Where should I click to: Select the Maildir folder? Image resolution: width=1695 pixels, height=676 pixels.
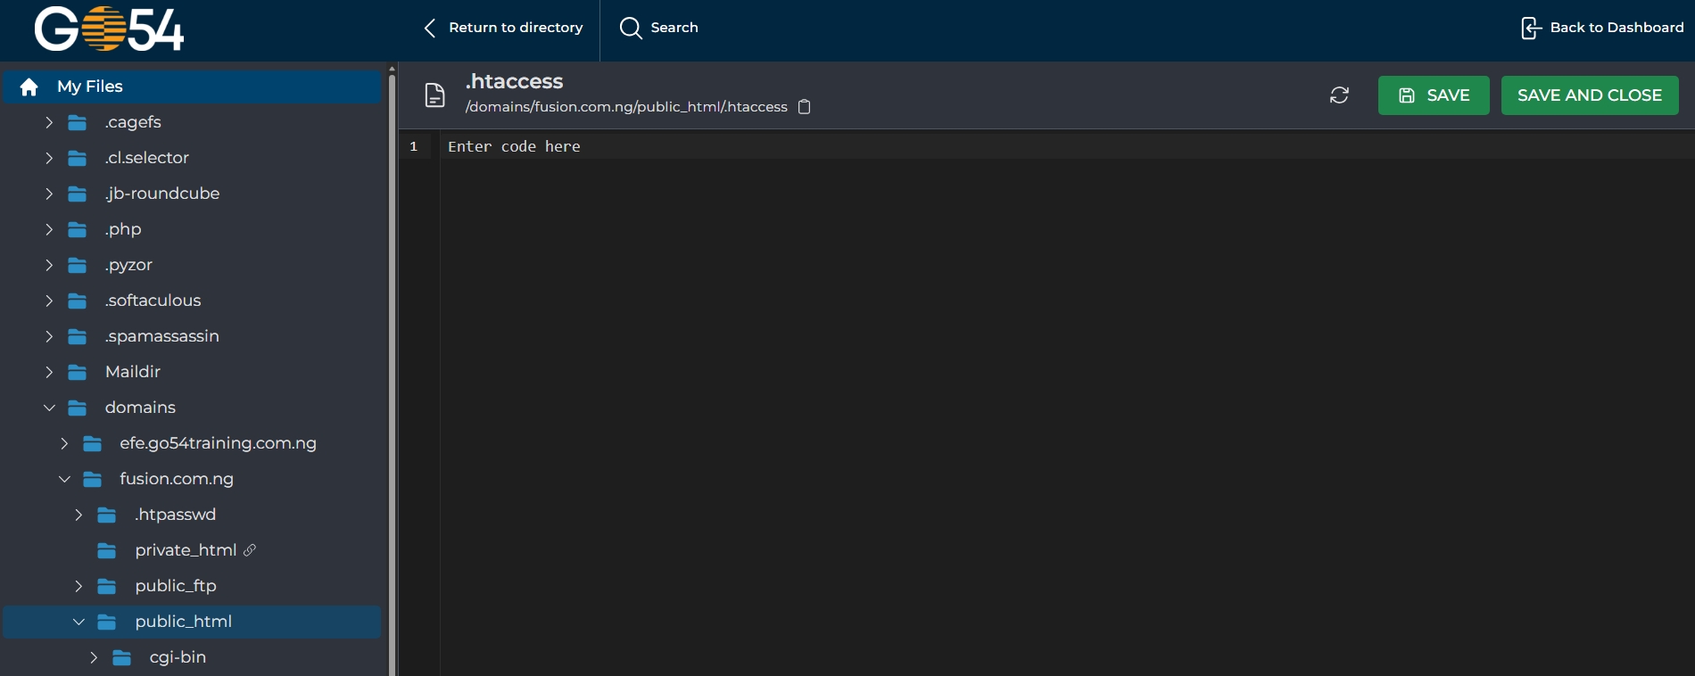click(133, 372)
